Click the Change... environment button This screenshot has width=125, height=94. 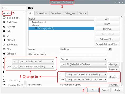(114, 85)
